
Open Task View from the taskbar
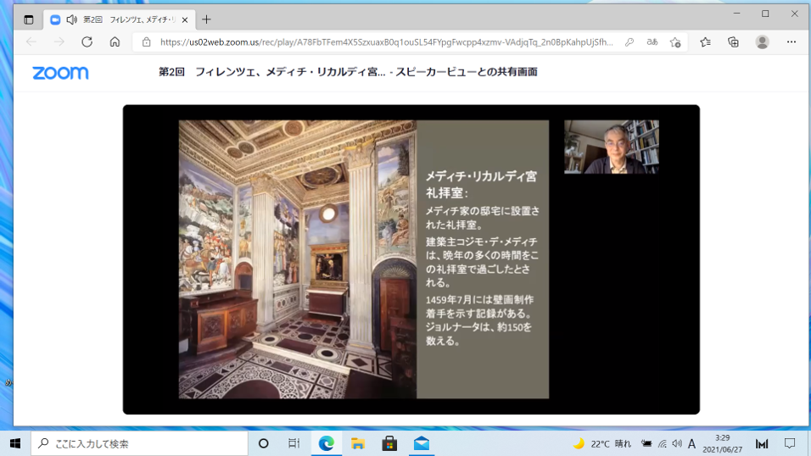(x=294, y=443)
